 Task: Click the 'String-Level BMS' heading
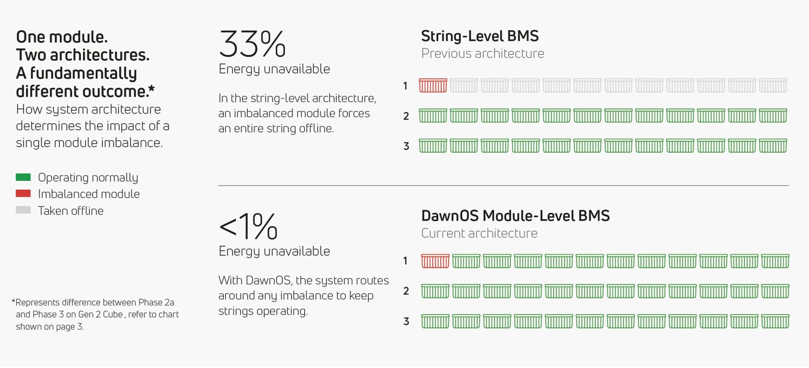(x=480, y=36)
